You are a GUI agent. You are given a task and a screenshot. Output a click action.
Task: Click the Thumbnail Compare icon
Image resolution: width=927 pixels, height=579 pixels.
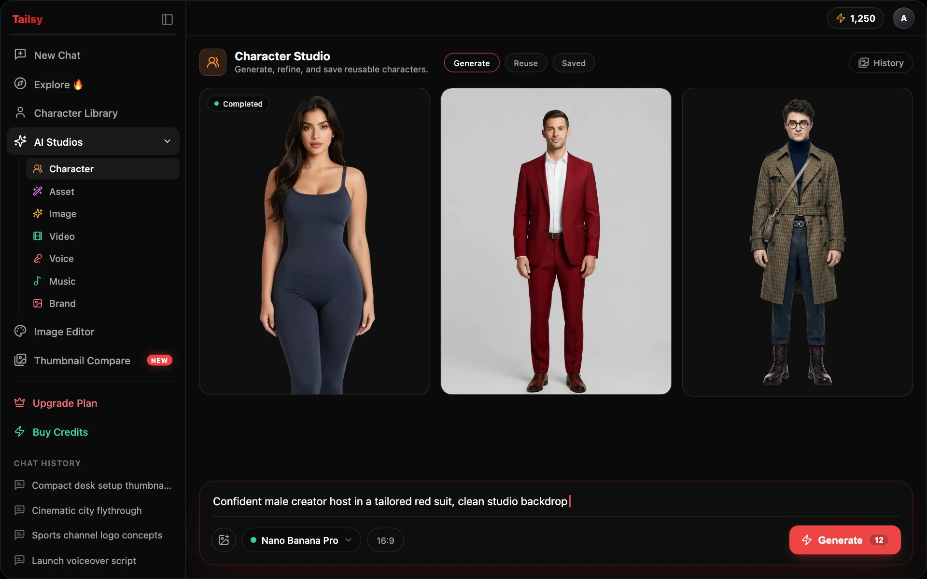coord(20,360)
